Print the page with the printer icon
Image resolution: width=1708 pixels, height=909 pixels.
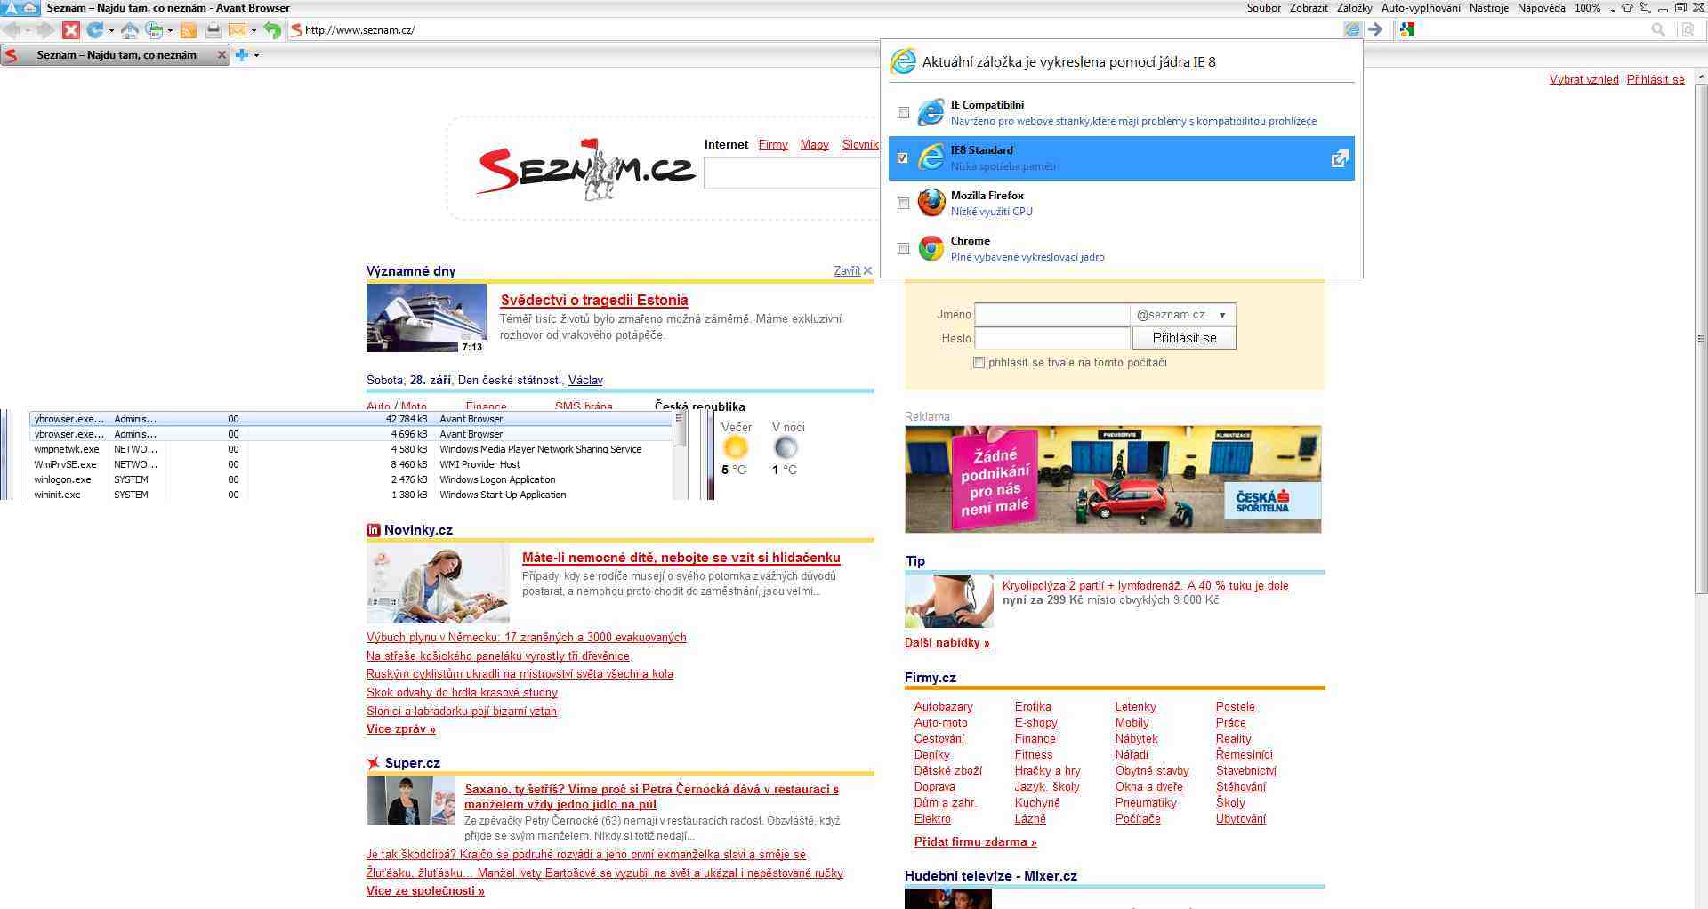tap(213, 30)
